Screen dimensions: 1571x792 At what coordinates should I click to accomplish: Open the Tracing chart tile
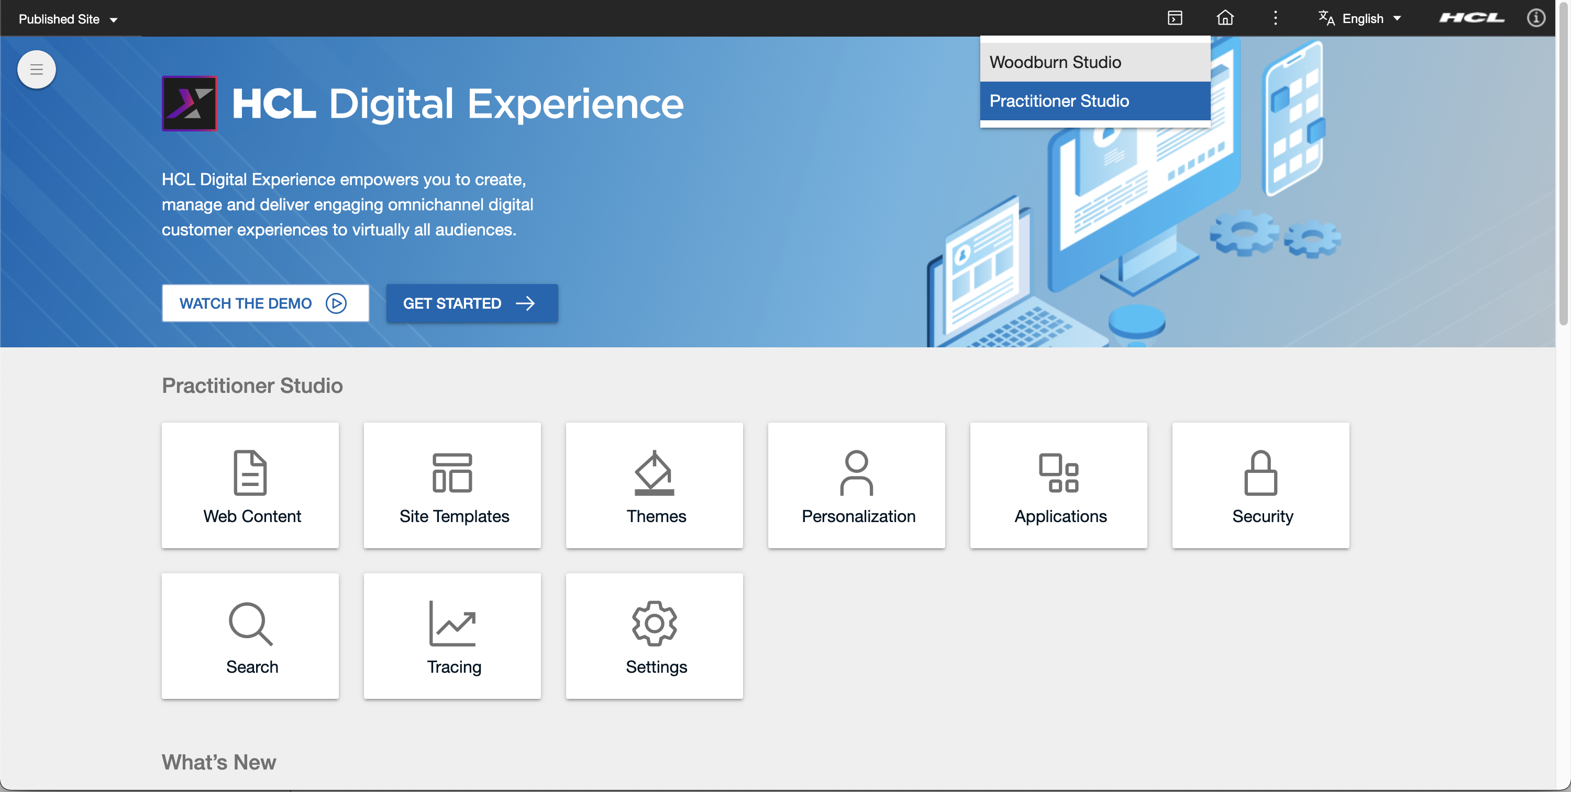click(452, 636)
